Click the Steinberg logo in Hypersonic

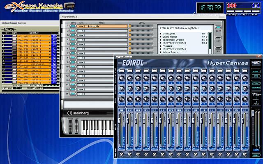[78, 113]
